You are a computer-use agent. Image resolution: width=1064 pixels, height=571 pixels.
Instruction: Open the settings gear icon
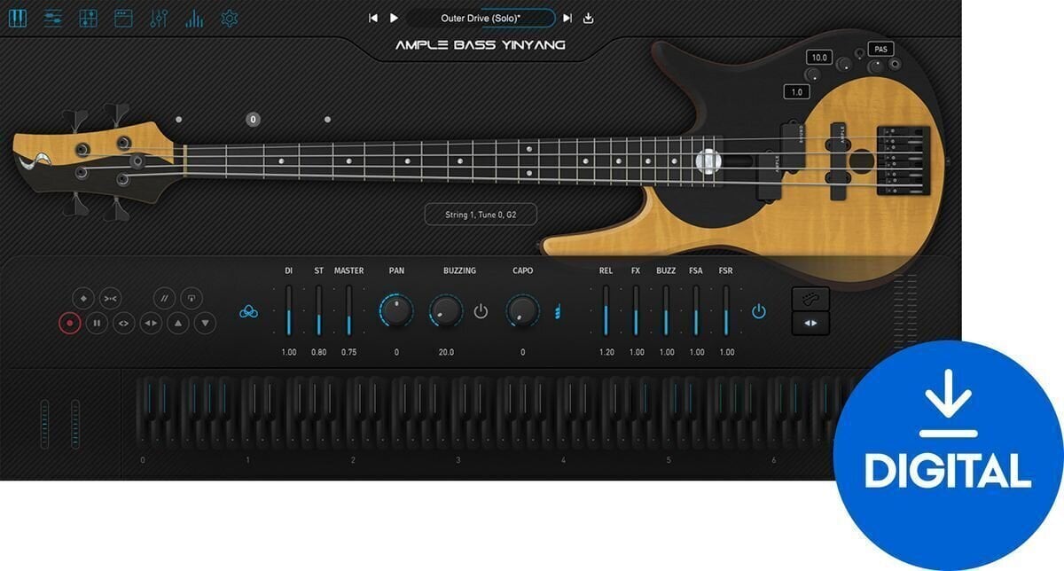pos(227,17)
